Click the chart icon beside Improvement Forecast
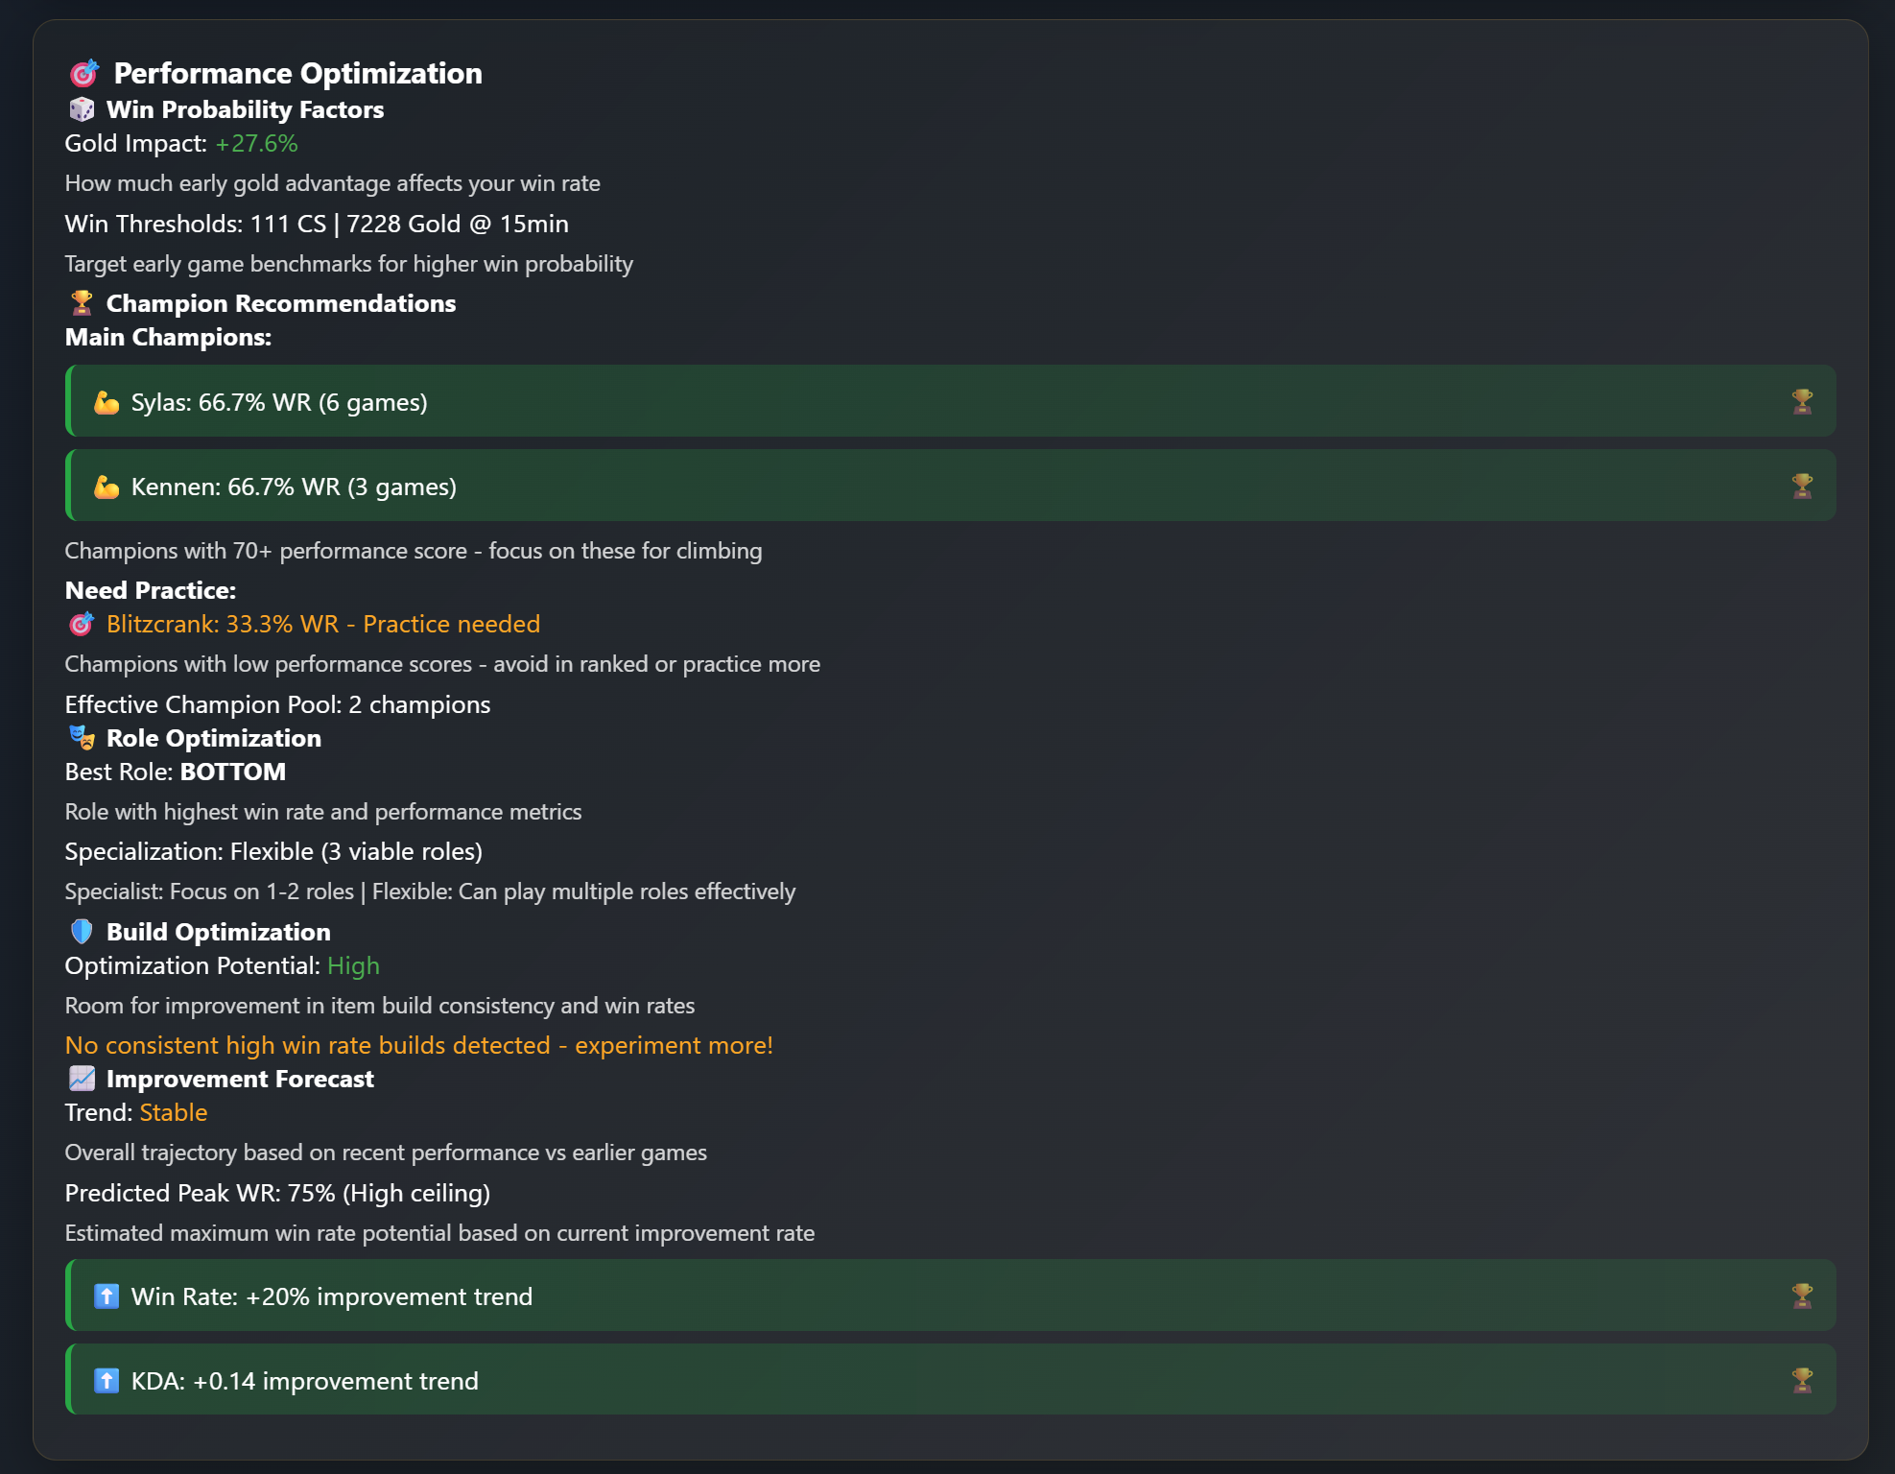Viewport: 1895px width, 1474px height. [82, 1079]
